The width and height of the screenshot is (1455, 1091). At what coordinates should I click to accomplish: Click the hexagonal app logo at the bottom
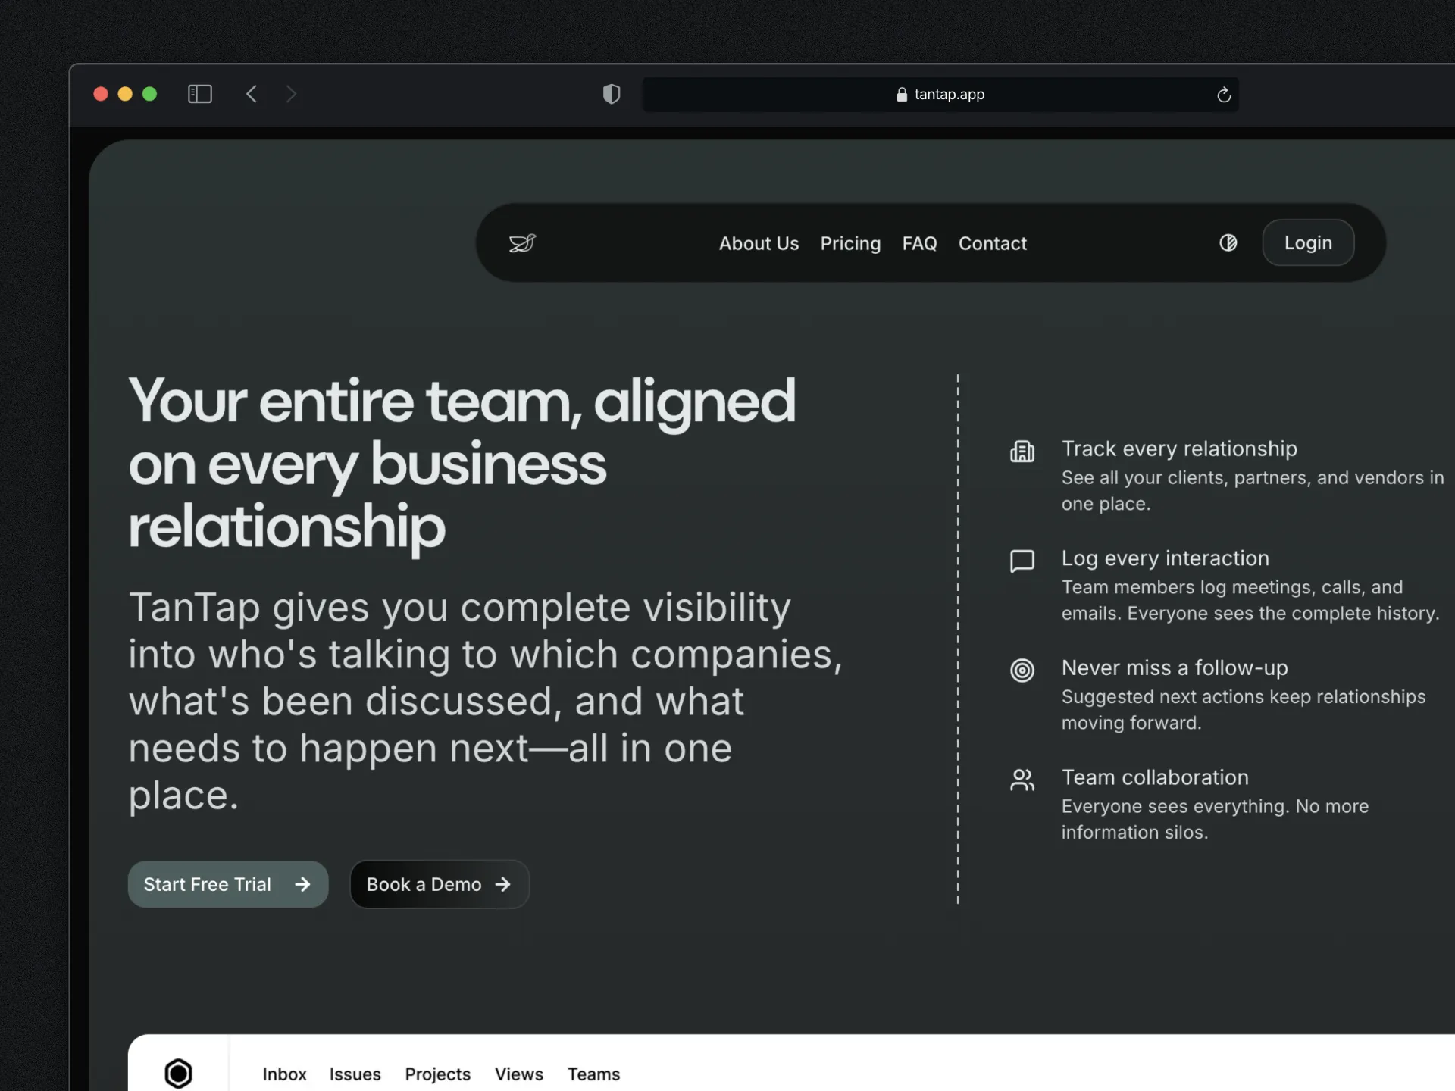click(x=178, y=1074)
